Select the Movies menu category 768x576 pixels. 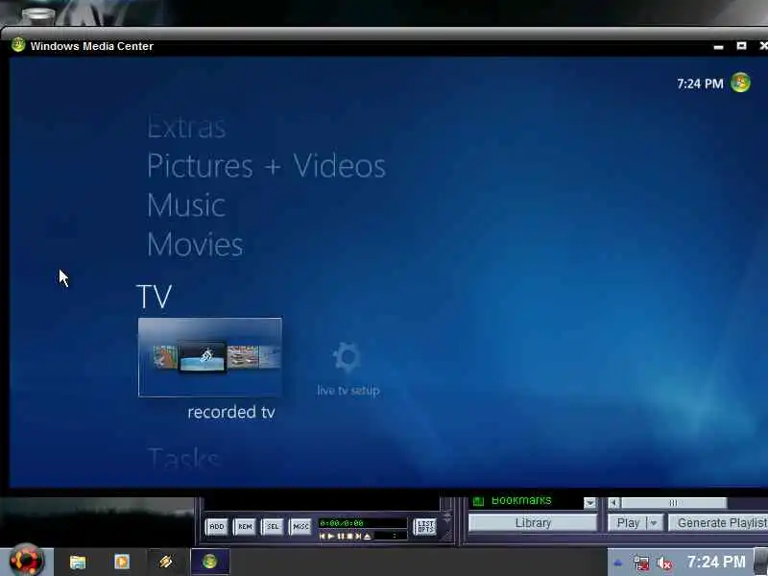click(195, 244)
